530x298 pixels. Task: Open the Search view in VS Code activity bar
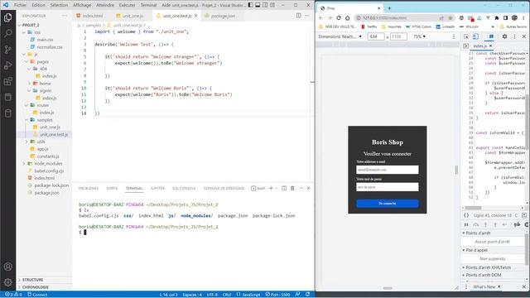tap(7, 33)
